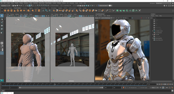174x94 pixels.
Task: Click the Rotate tool in the toolbox
Action: click(2, 29)
